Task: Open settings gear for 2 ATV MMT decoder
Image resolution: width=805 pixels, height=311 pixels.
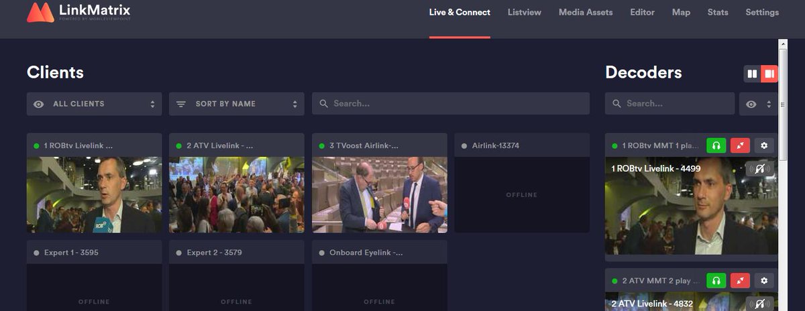Action: (x=764, y=280)
